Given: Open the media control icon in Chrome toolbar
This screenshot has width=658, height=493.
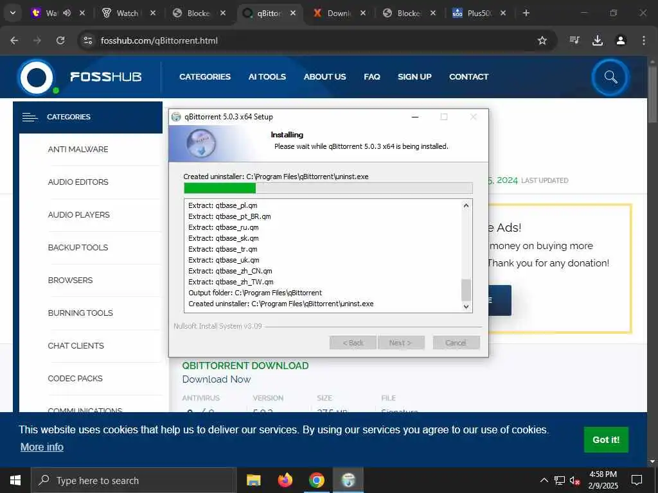Looking at the screenshot, I should 574,40.
